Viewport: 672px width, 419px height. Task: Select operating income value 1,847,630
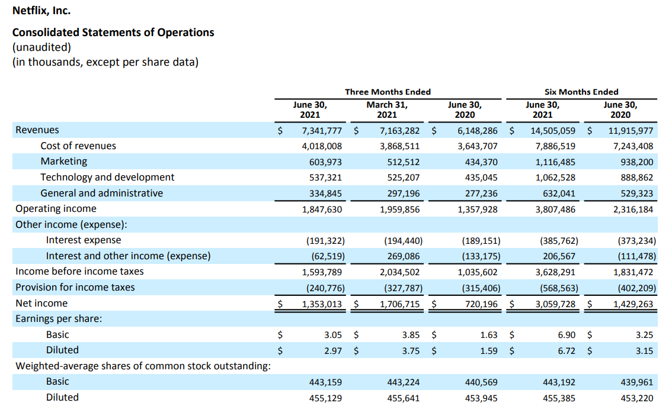click(322, 209)
